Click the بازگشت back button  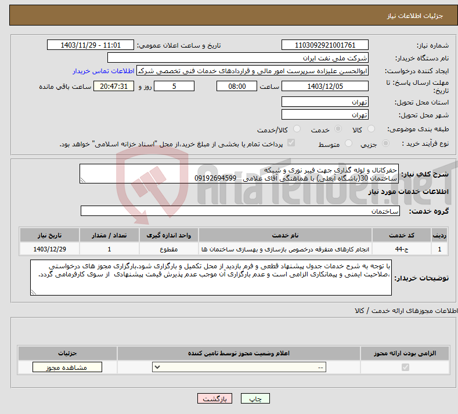[215, 398]
